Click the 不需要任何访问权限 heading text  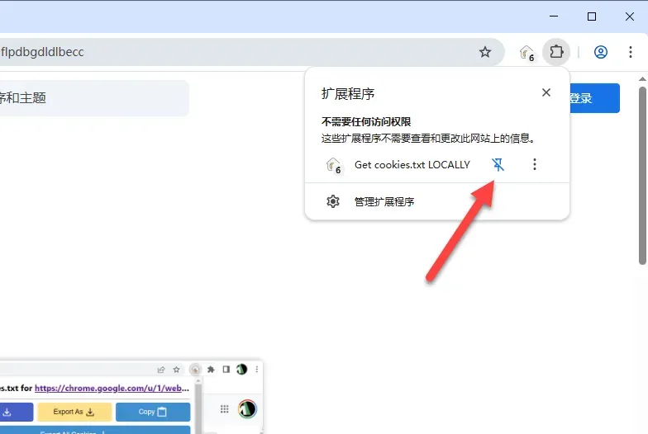point(366,122)
